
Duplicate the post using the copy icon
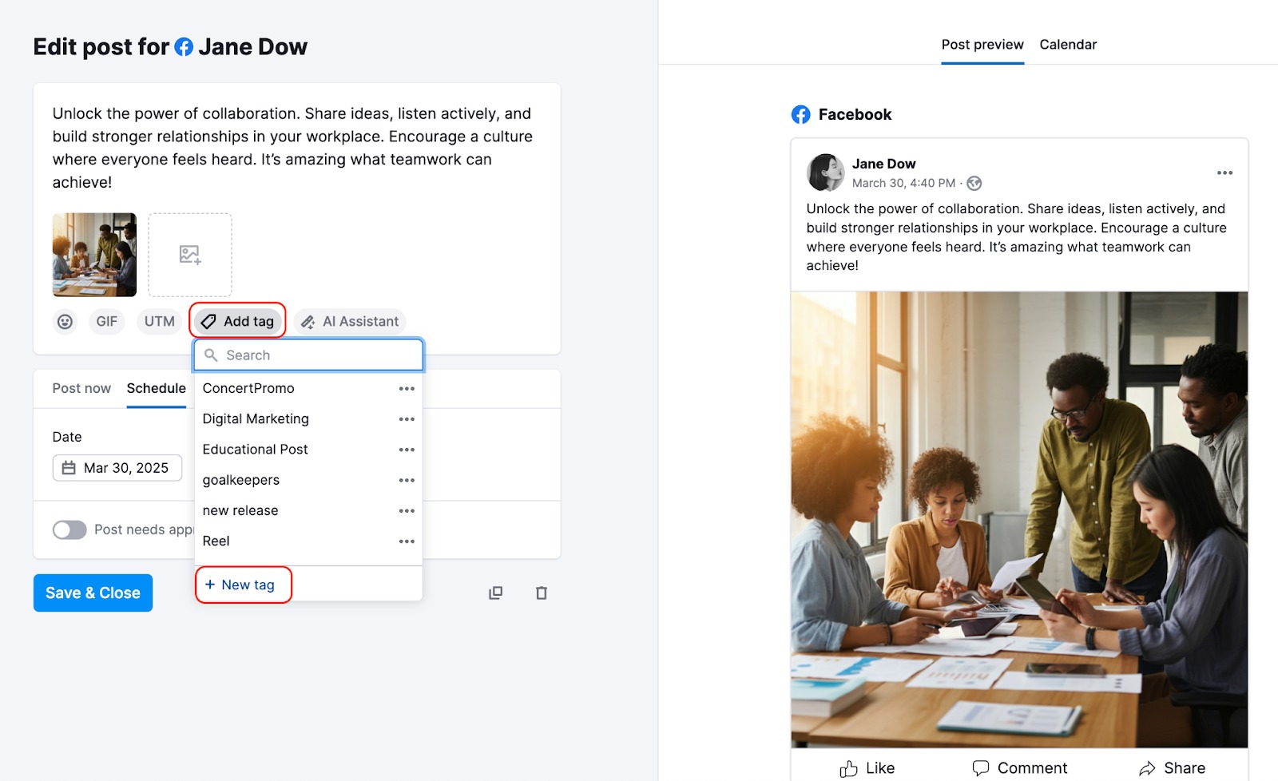(495, 593)
